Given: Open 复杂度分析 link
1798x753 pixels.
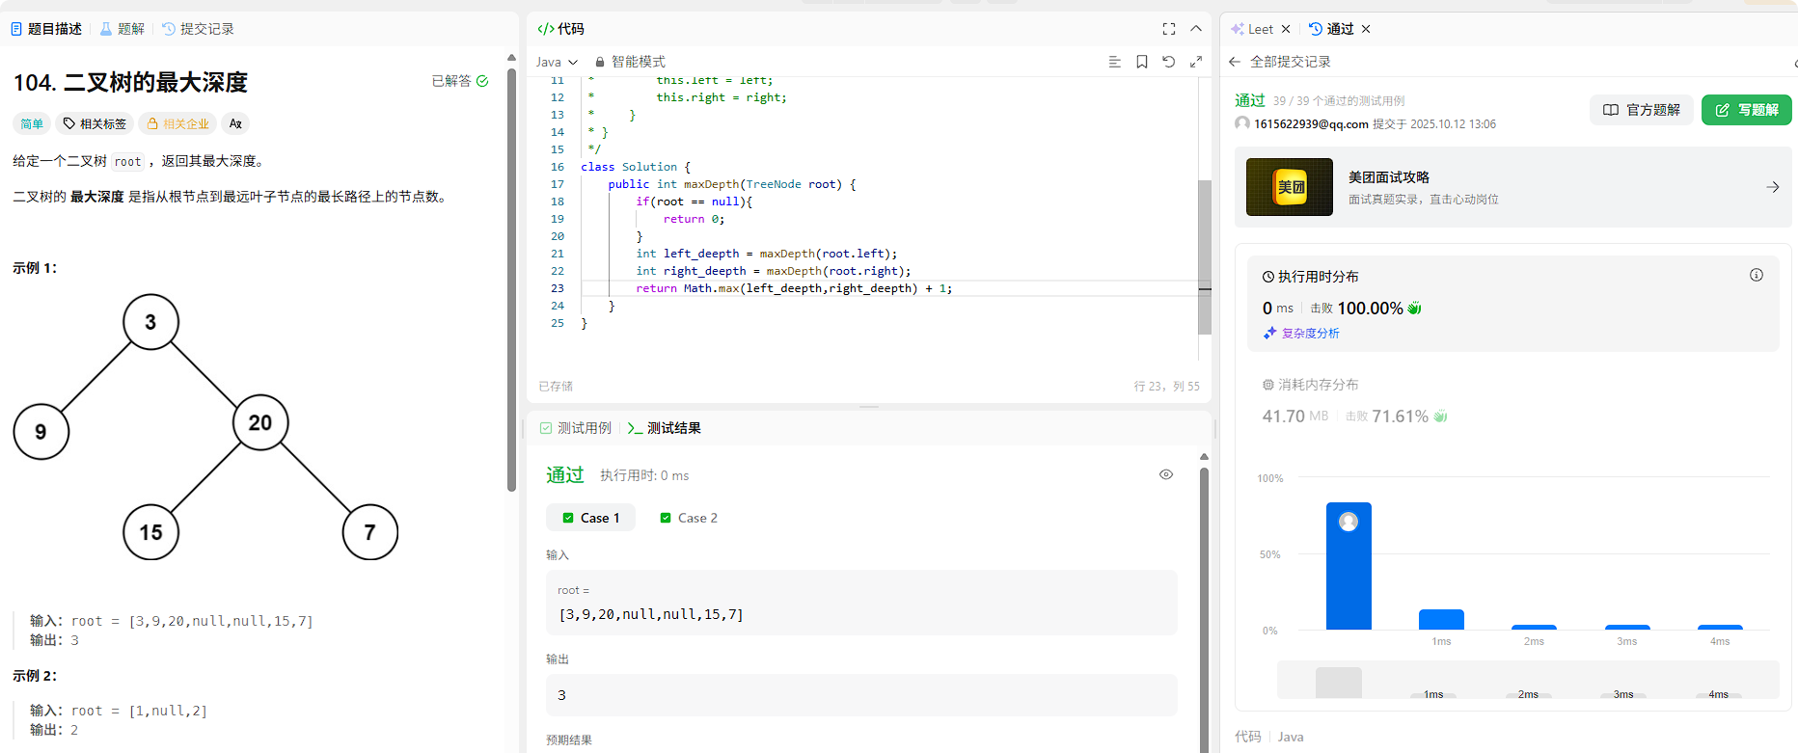Looking at the screenshot, I should coord(1301,334).
